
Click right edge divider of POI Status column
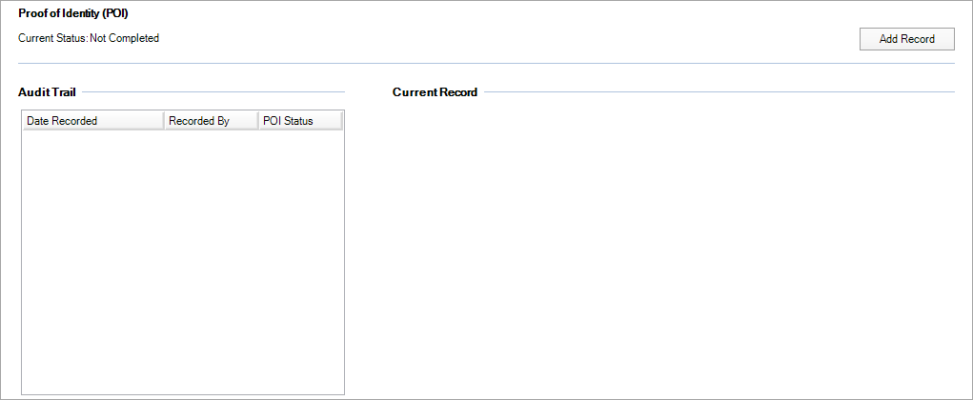[341, 121]
